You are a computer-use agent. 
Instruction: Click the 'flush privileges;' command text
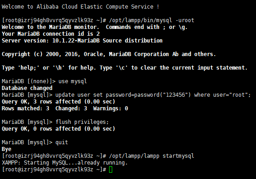click(82, 122)
